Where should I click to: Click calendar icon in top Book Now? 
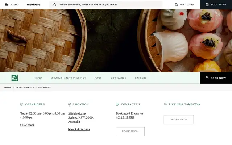[x=207, y=5]
